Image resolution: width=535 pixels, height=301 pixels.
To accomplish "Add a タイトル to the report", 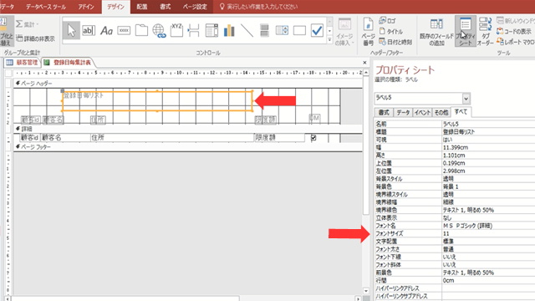I will tap(391, 32).
